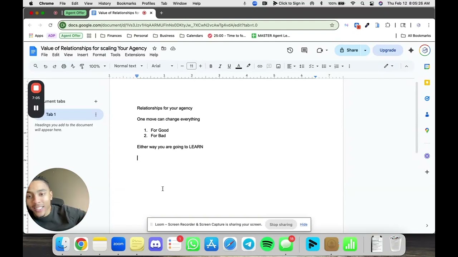
Task: Open numbered list style dropdown arrow
Action: pyautogui.click(x=342, y=66)
